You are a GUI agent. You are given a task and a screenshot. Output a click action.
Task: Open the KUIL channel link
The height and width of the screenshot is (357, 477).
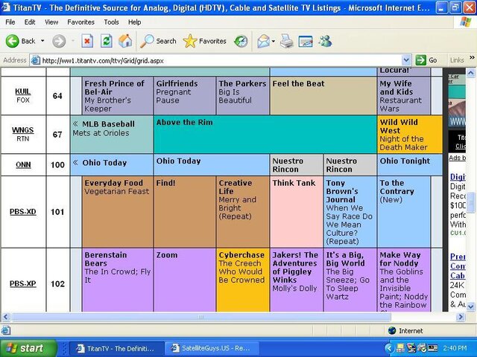[23, 91]
